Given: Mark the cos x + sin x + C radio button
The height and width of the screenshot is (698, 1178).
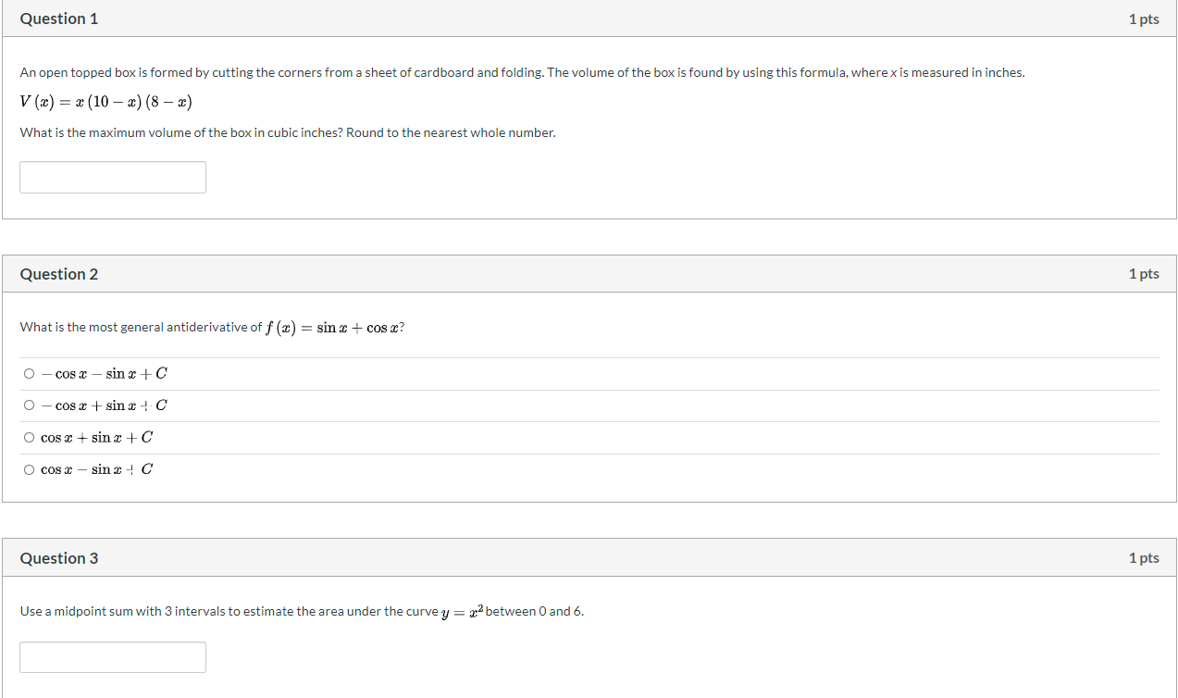Looking at the screenshot, I should (x=30, y=438).
